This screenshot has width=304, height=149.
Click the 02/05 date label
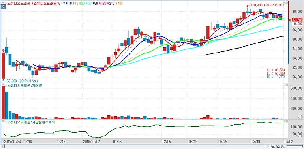click(166, 141)
